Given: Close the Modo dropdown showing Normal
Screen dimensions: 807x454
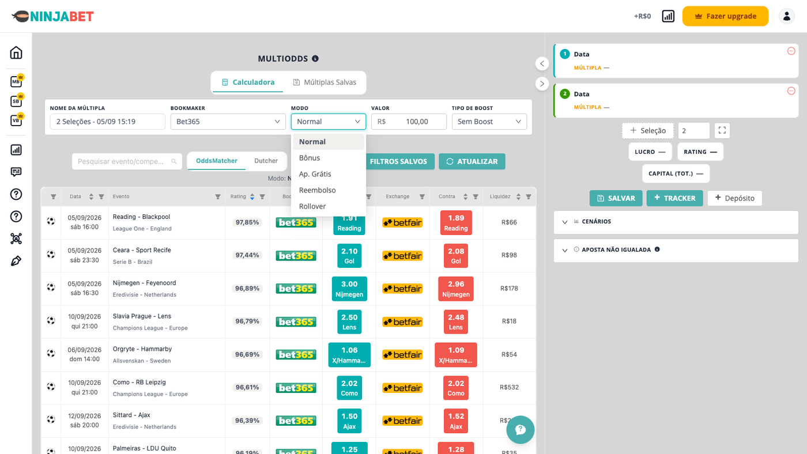Looking at the screenshot, I should tap(329, 122).
